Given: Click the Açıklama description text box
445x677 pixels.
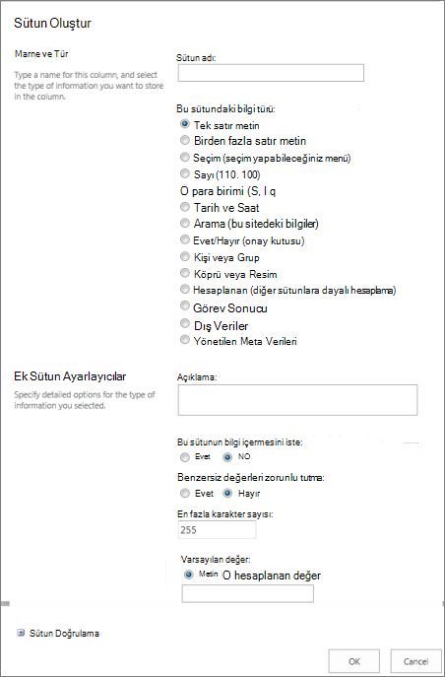Looking at the screenshot, I should click(297, 400).
